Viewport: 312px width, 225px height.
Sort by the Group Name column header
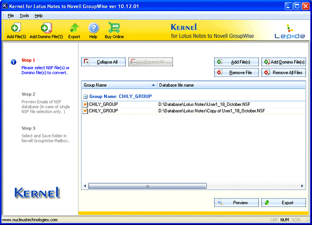point(119,85)
